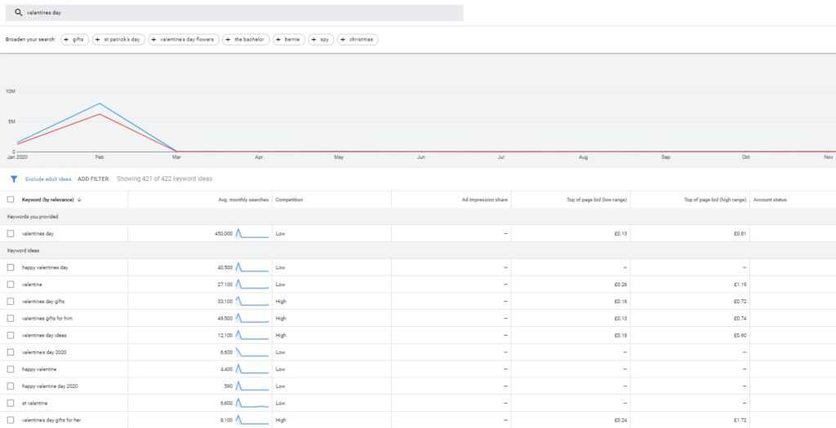Viewport: 836px width, 428px height.
Task: Click the red line peak at Feb
Action: (100, 114)
